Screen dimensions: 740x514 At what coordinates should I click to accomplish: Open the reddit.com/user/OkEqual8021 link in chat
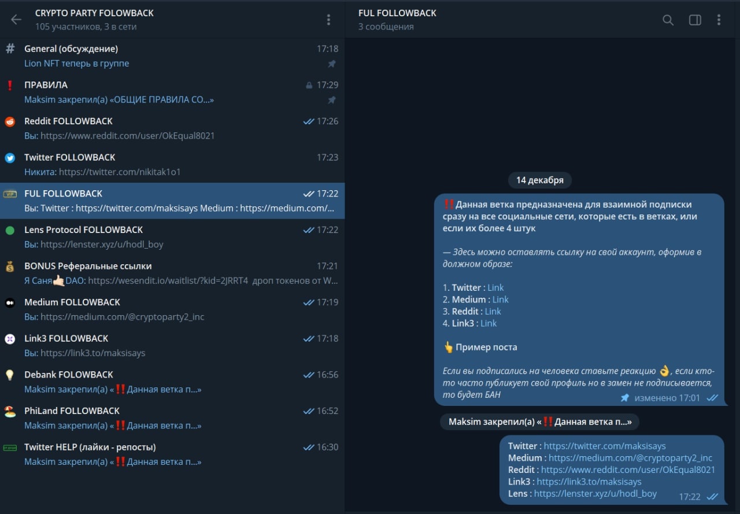click(x=628, y=470)
